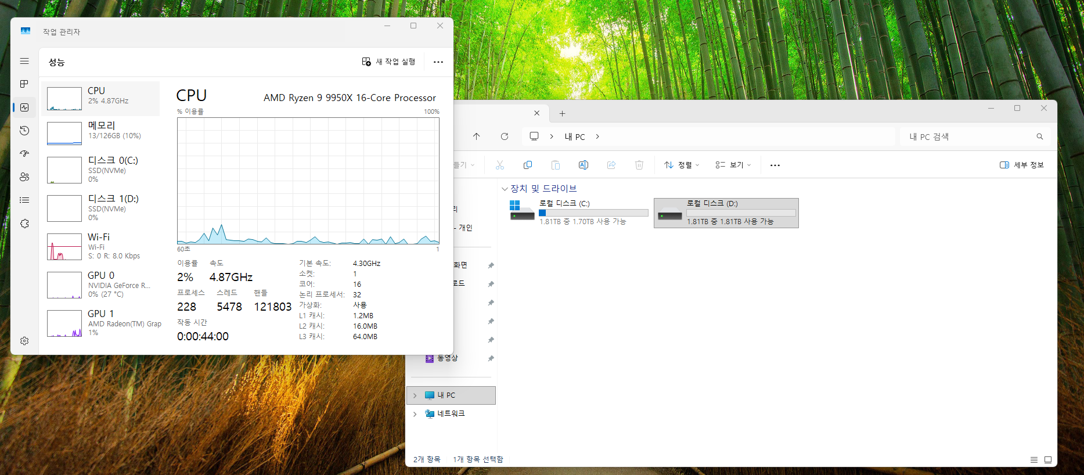Open the 정렬 sort dropdown
The height and width of the screenshot is (475, 1084).
682,165
